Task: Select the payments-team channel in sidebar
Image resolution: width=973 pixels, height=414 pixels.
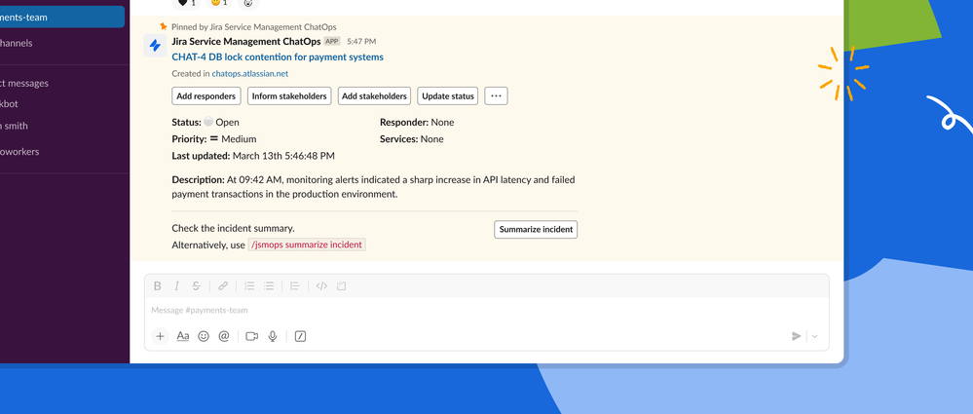Action: (62, 18)
